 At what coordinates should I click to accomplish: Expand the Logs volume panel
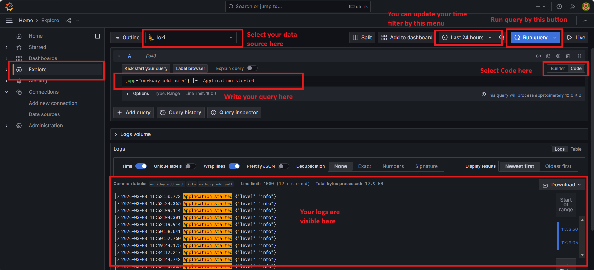(x=135, y=134)
